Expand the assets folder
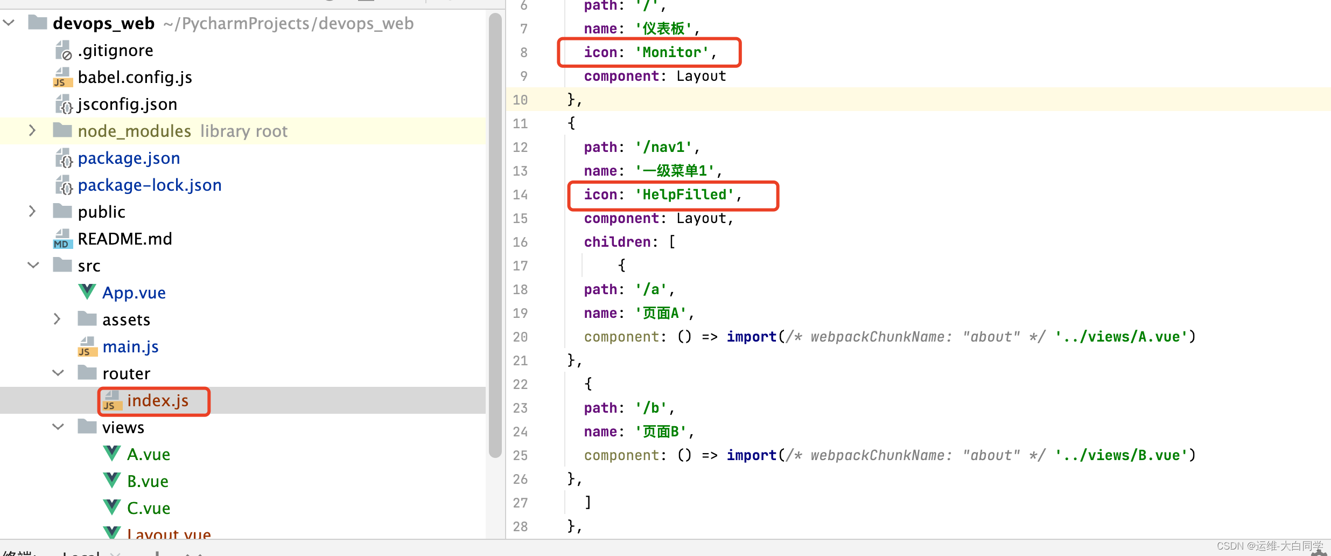Screen dimensions: 1331x556 click(x=57, y=319)
